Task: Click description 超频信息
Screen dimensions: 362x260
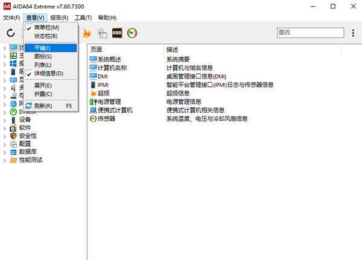Action: point(178,94)
